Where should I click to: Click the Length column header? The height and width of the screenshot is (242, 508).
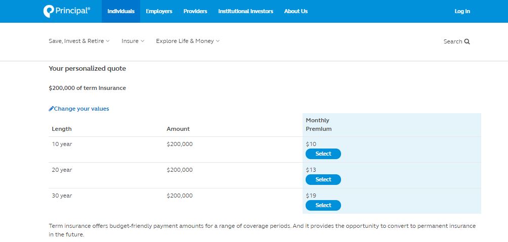pos(62,129)
